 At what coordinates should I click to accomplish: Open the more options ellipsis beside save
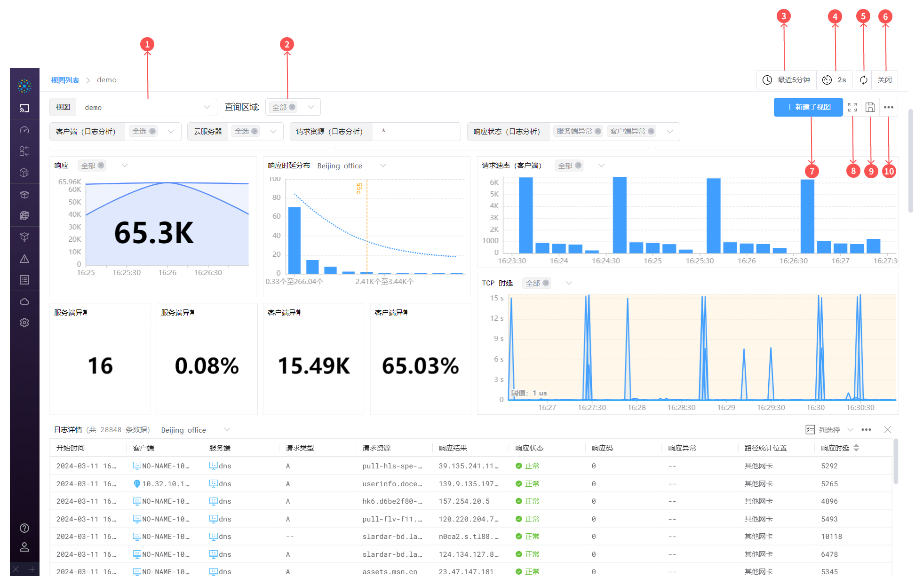tap(888, 107)
